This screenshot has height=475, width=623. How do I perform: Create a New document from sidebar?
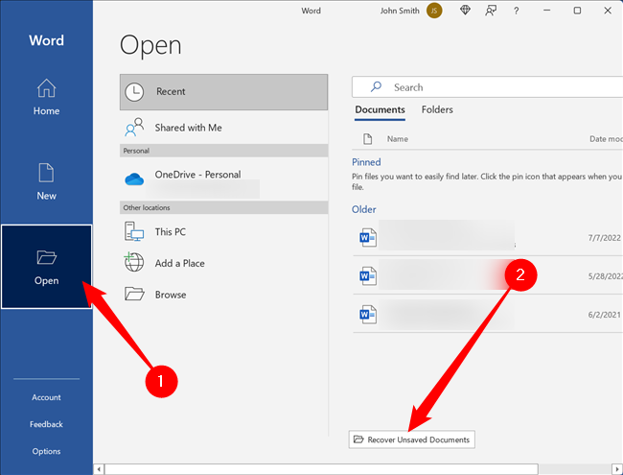click(46, 181)
